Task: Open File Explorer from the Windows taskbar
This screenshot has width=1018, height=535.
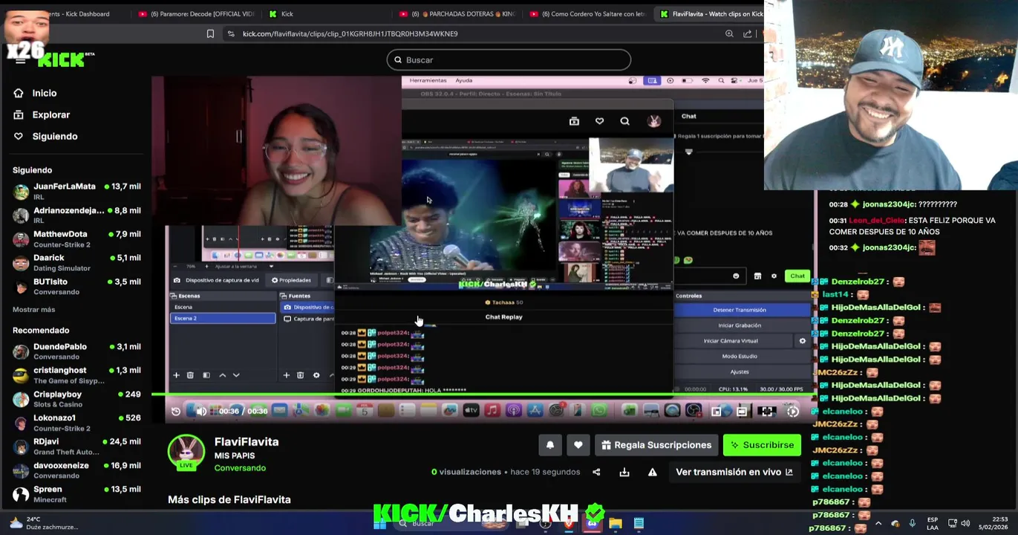Action: click(616, 523)
